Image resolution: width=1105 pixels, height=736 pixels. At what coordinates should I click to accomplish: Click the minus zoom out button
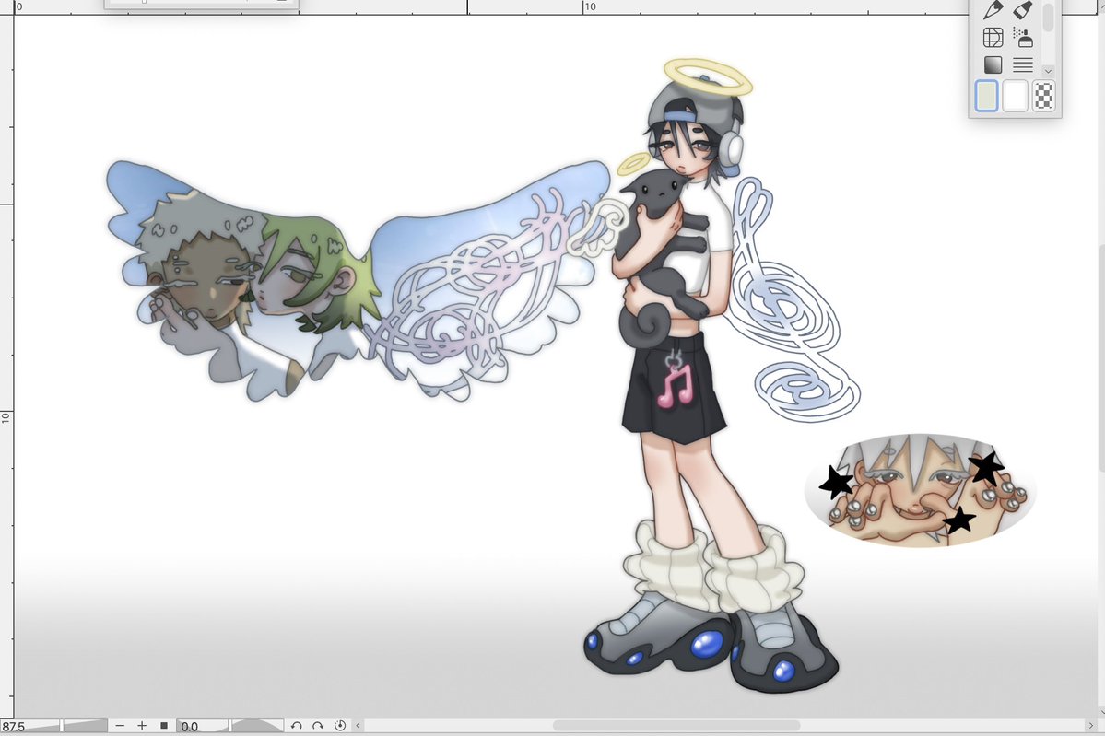(x=120, y=726)
